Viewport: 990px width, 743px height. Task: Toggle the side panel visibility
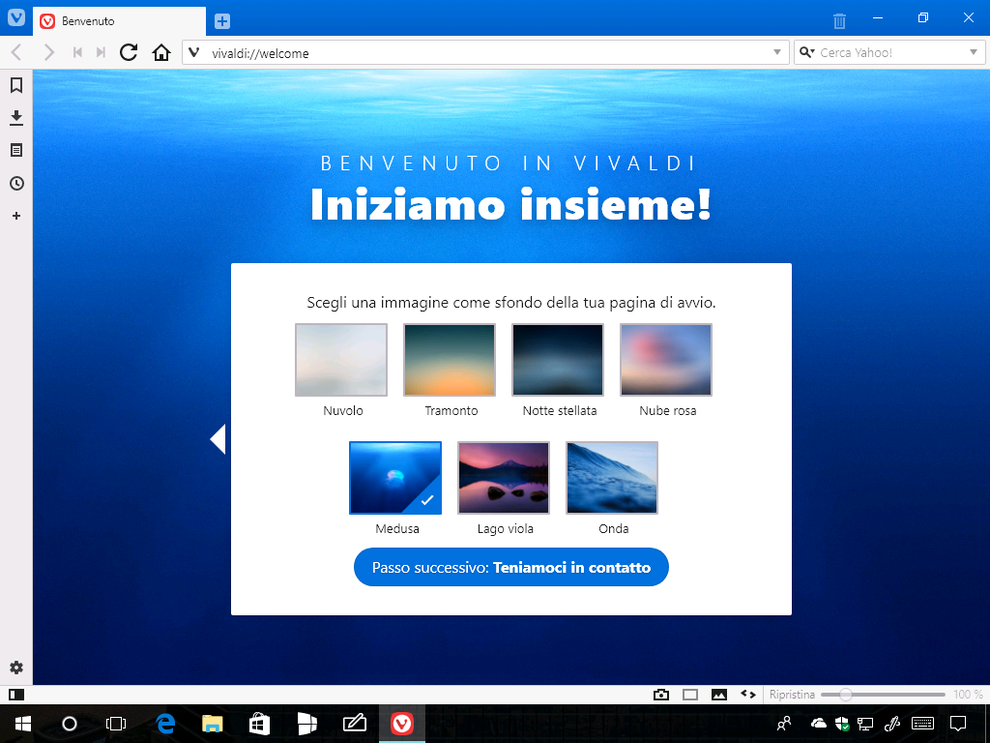tap(16, 695)
